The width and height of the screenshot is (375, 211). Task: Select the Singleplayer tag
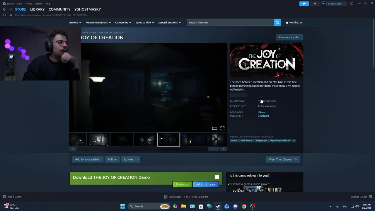[261, 140]
